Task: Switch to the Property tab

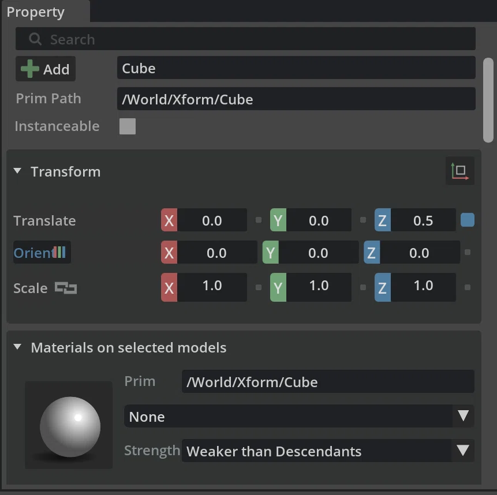Action: 36,12
